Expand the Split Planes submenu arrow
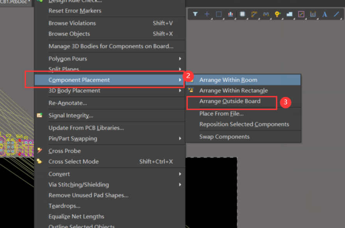The image size is (345, 228). click(180, 69)
